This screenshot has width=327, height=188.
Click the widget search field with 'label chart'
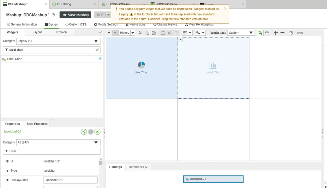[x=51, y=50]
